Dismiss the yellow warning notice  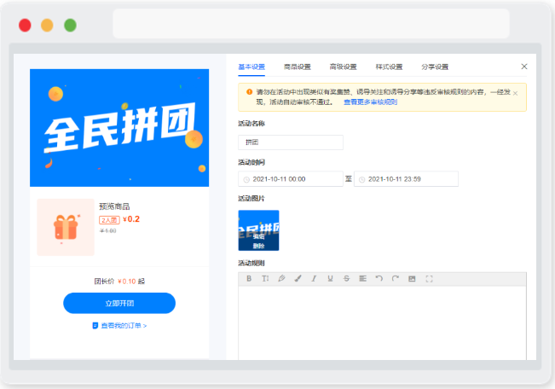(x=515, y=94)
